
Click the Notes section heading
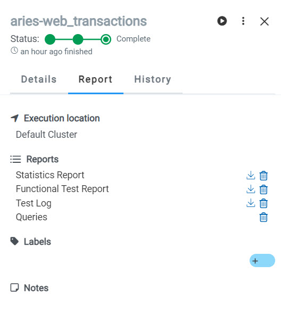(36, 288)
